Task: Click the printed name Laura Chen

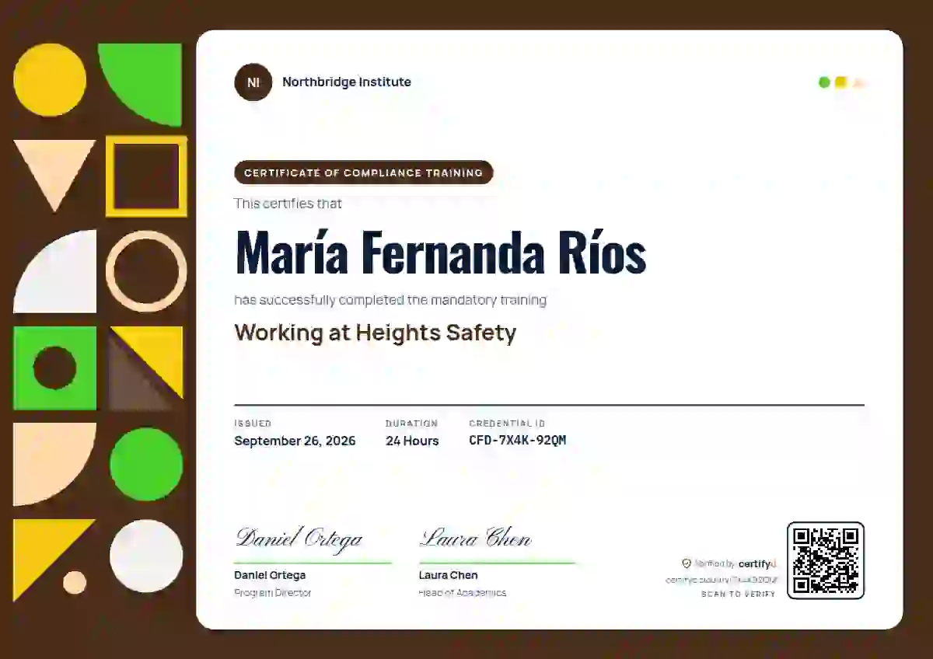Action: 449,575
